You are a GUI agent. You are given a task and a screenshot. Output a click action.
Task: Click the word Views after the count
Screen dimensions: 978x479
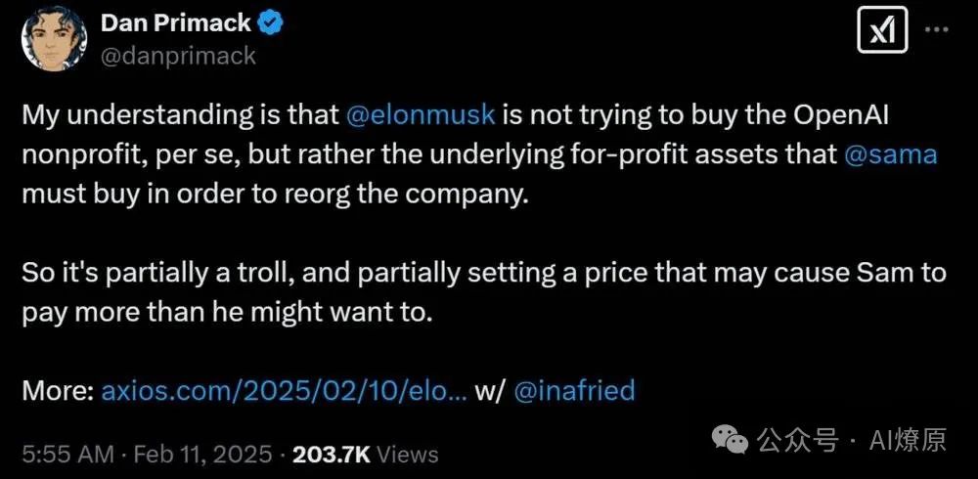(x=407, y=454)
